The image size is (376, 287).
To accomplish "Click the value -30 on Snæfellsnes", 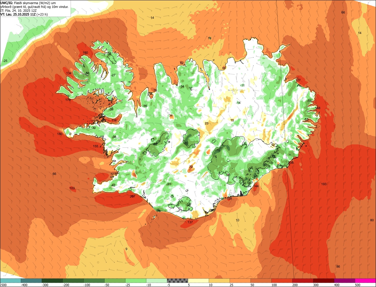I will pyautogui.click(x=93, y=128).
